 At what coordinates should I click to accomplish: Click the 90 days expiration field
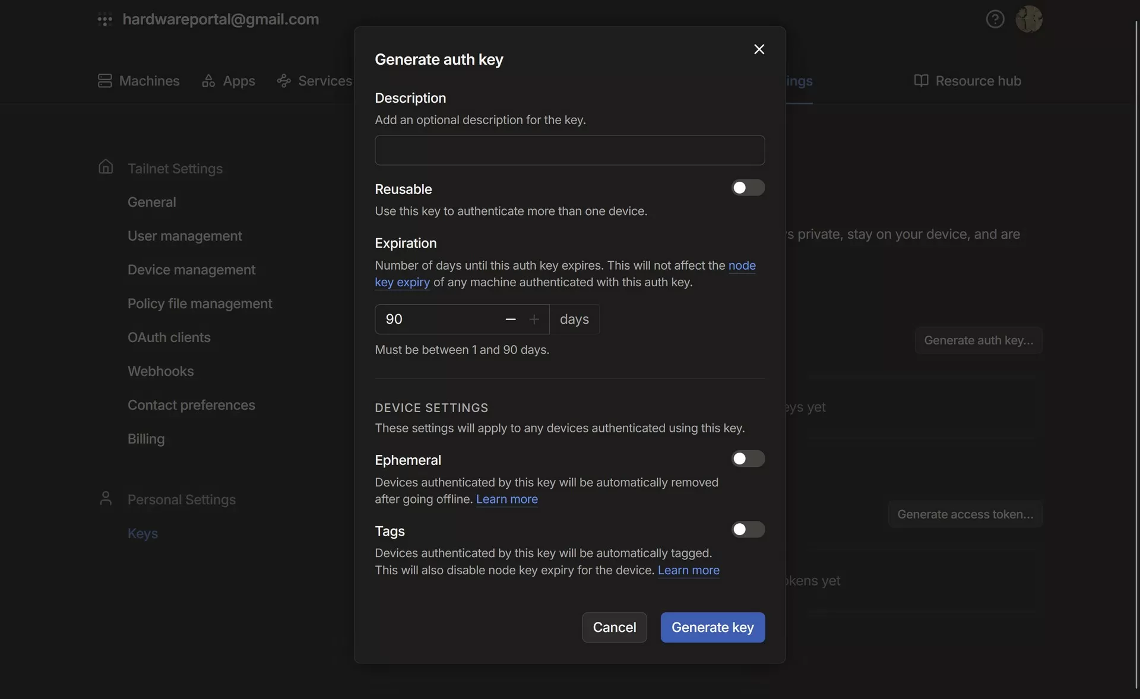pos(436,320)
